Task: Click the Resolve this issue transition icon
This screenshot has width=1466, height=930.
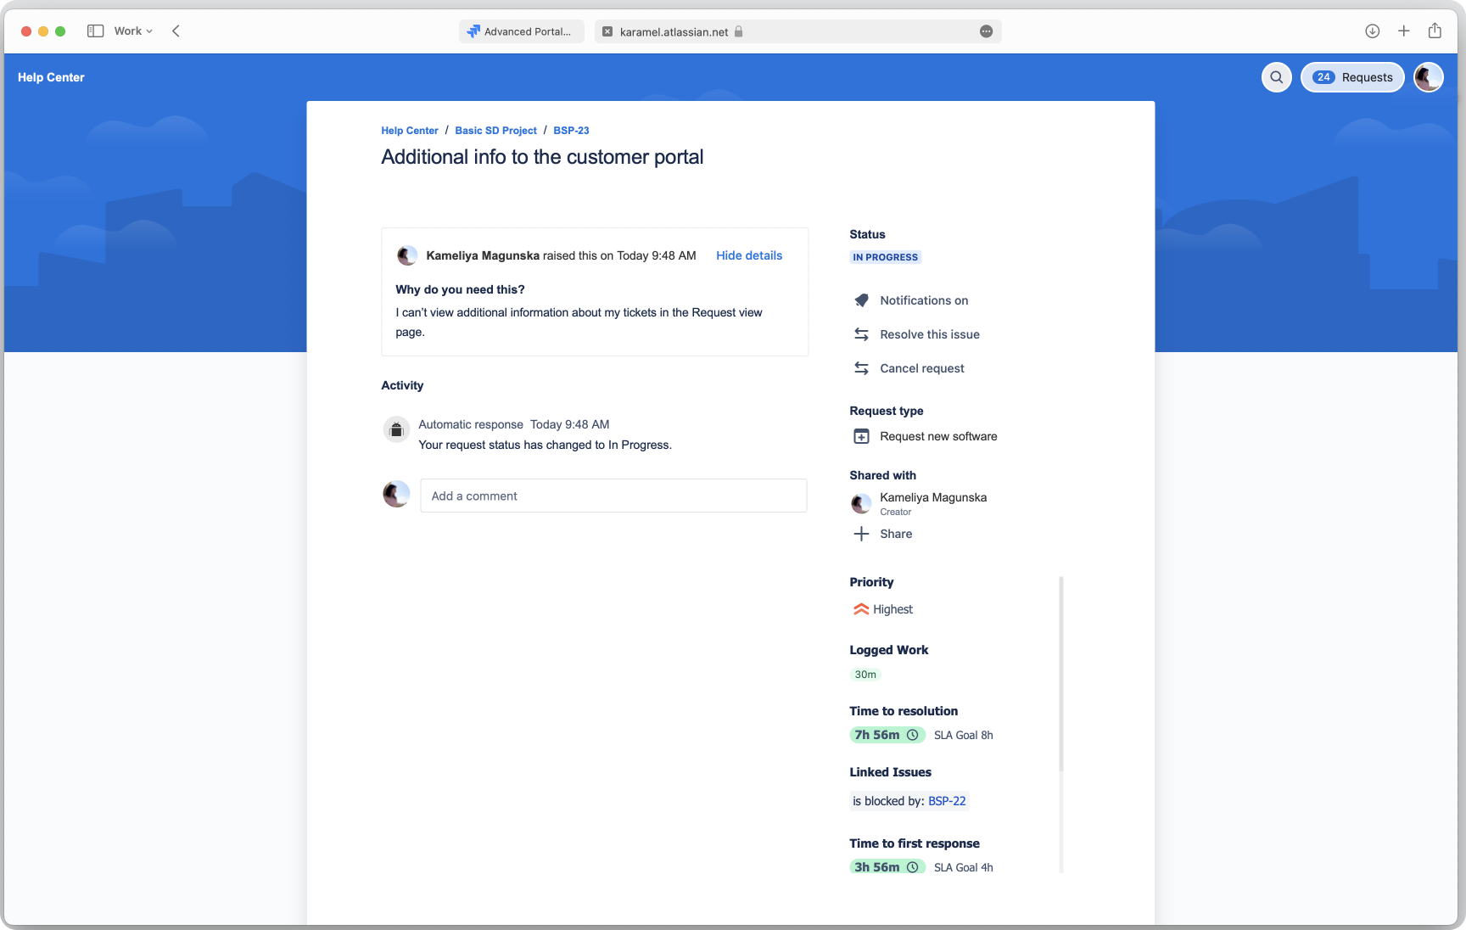Action: coord(861,334)
